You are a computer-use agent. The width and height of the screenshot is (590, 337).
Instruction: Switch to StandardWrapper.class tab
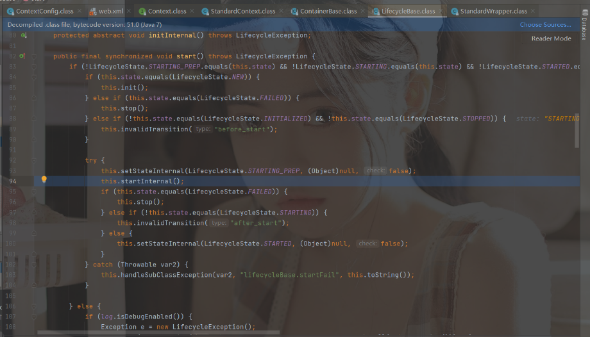point(493,12)
